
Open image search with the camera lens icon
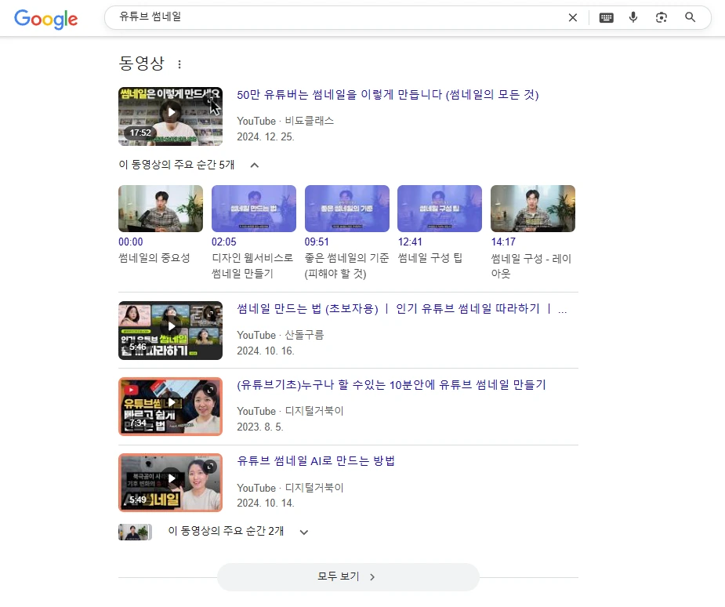(662, 17)
